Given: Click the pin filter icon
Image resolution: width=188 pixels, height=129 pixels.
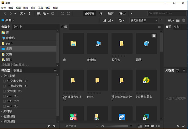Looking at the screenshot, I should [48, 126].
